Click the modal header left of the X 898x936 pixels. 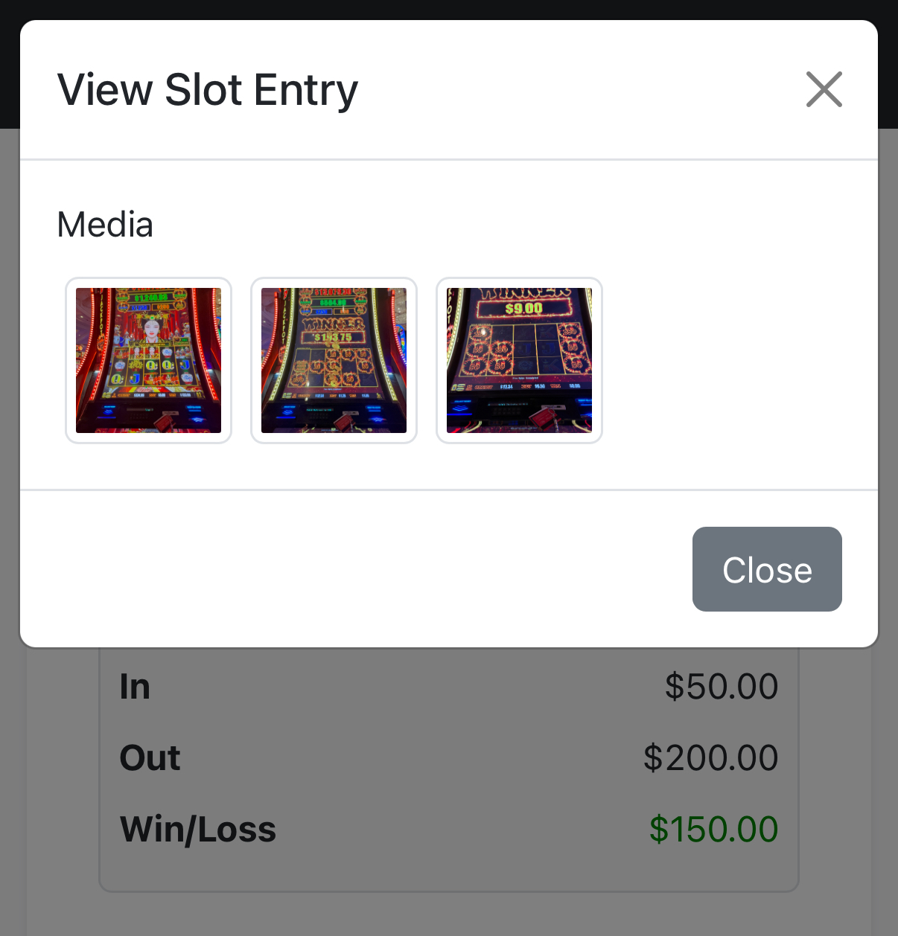pos(581,89)
